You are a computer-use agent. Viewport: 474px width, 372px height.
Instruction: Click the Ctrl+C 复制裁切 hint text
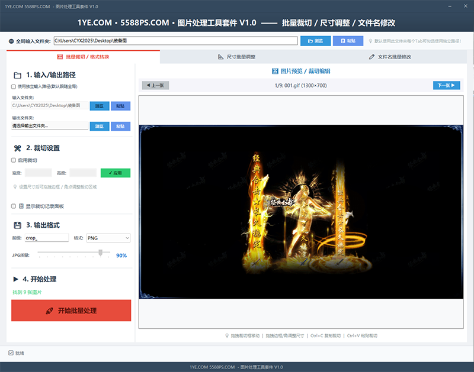pyautogui.click(x=325, y=335)
